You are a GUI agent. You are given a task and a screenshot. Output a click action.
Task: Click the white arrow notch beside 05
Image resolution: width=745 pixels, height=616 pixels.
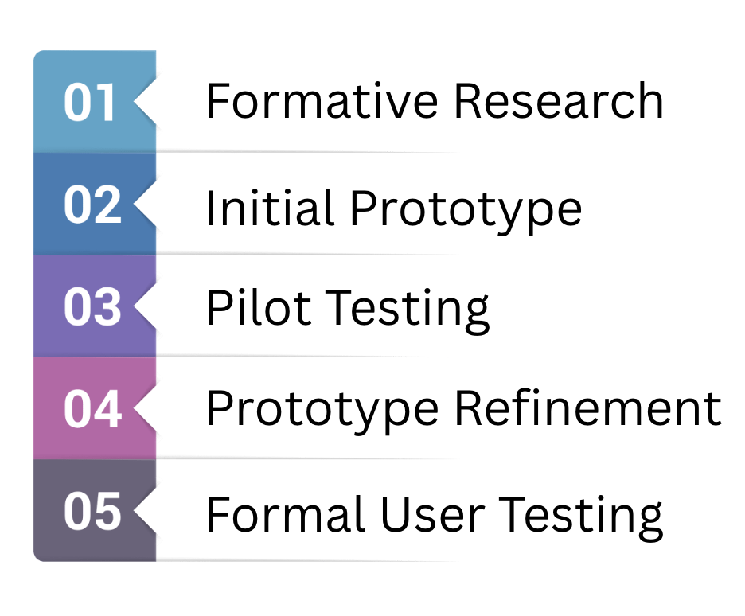(x=146, y=511)
